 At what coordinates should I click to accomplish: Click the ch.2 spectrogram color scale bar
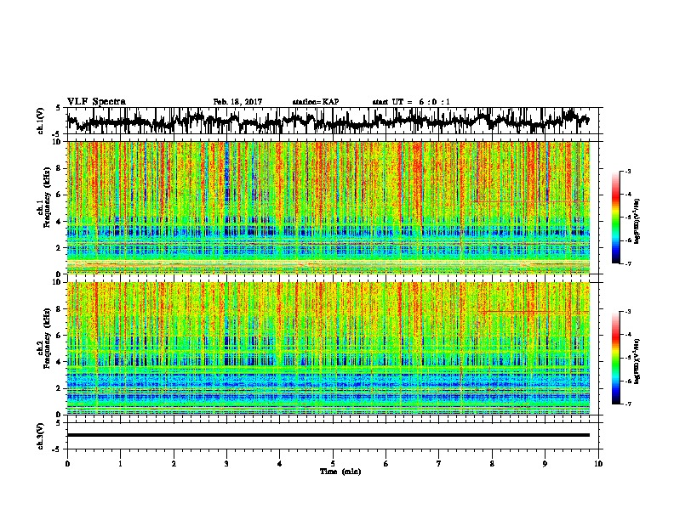click(x=616, y=358)
